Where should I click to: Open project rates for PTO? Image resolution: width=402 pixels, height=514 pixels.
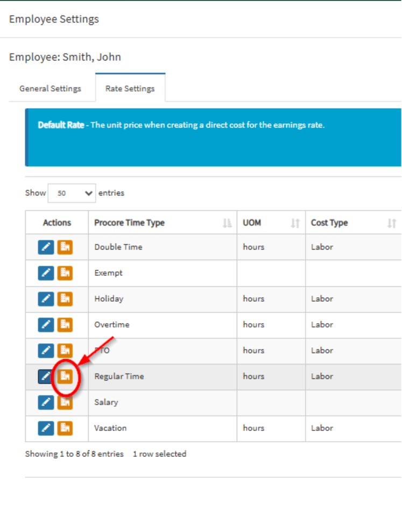tap(65, 351)
